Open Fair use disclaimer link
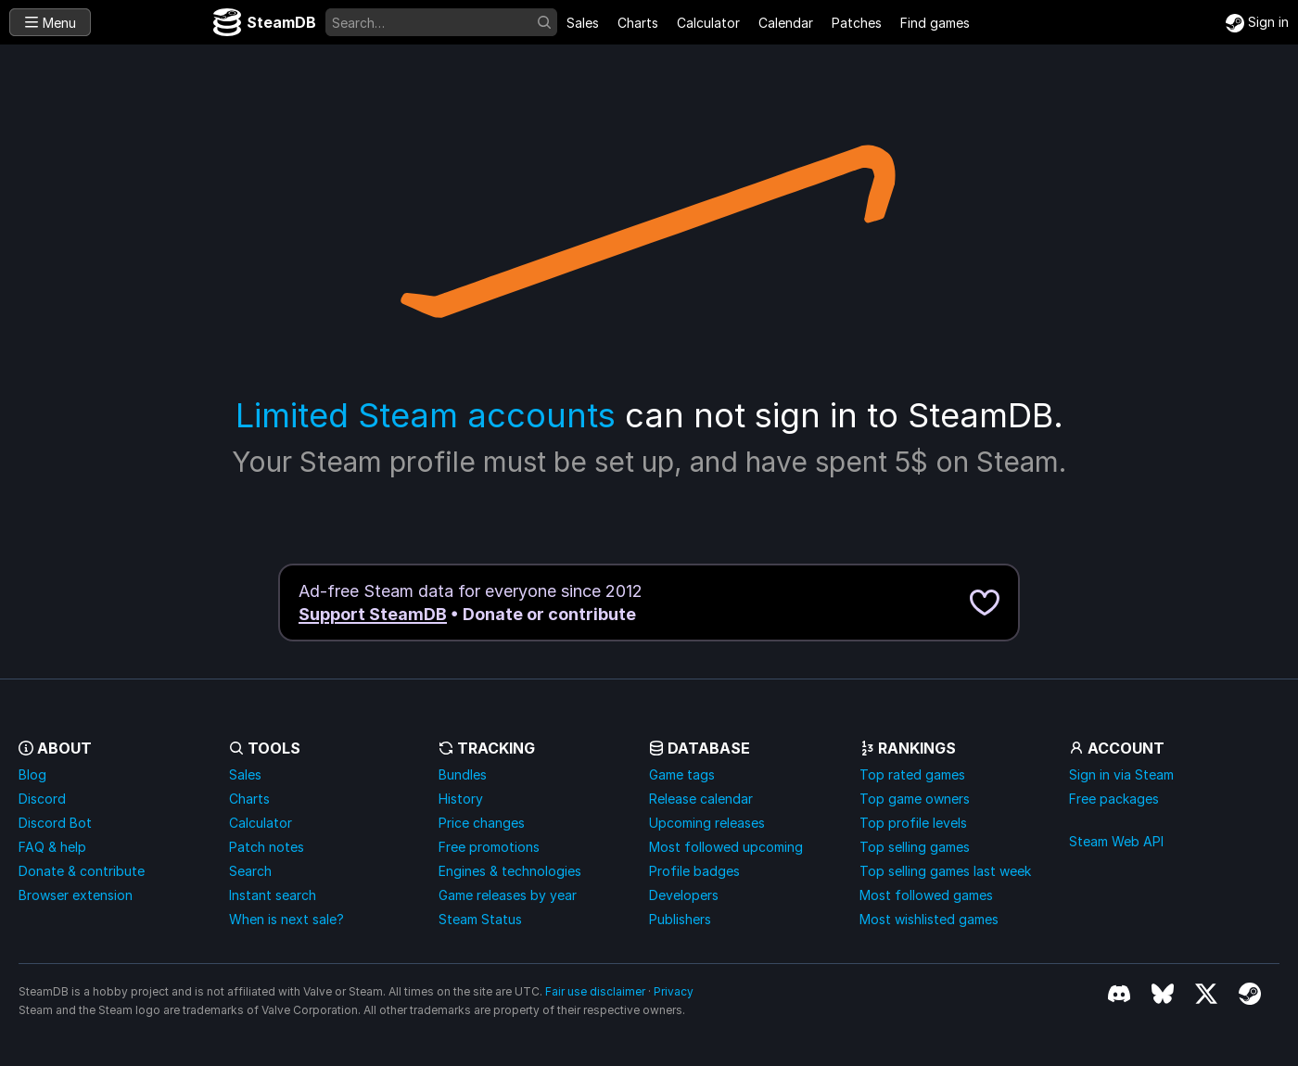 tap(595, 992)
